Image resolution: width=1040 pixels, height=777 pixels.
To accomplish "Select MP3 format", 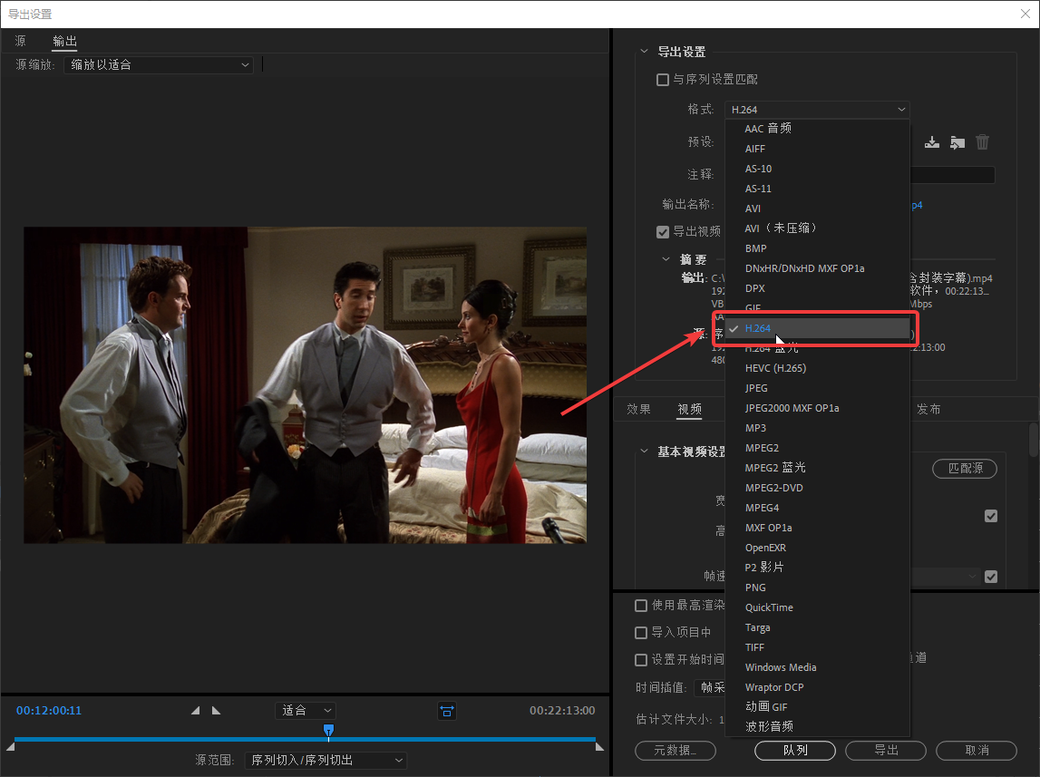I will pyautogui.click(x=817, y=428).
